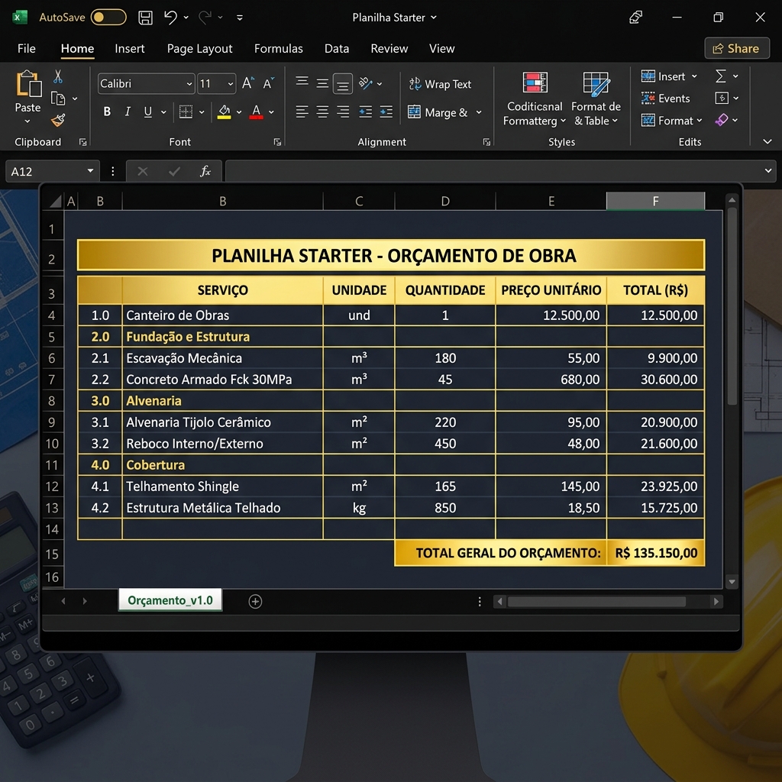
Task: Select the total cell R$ 135.150,00
Action: (656, 553)
